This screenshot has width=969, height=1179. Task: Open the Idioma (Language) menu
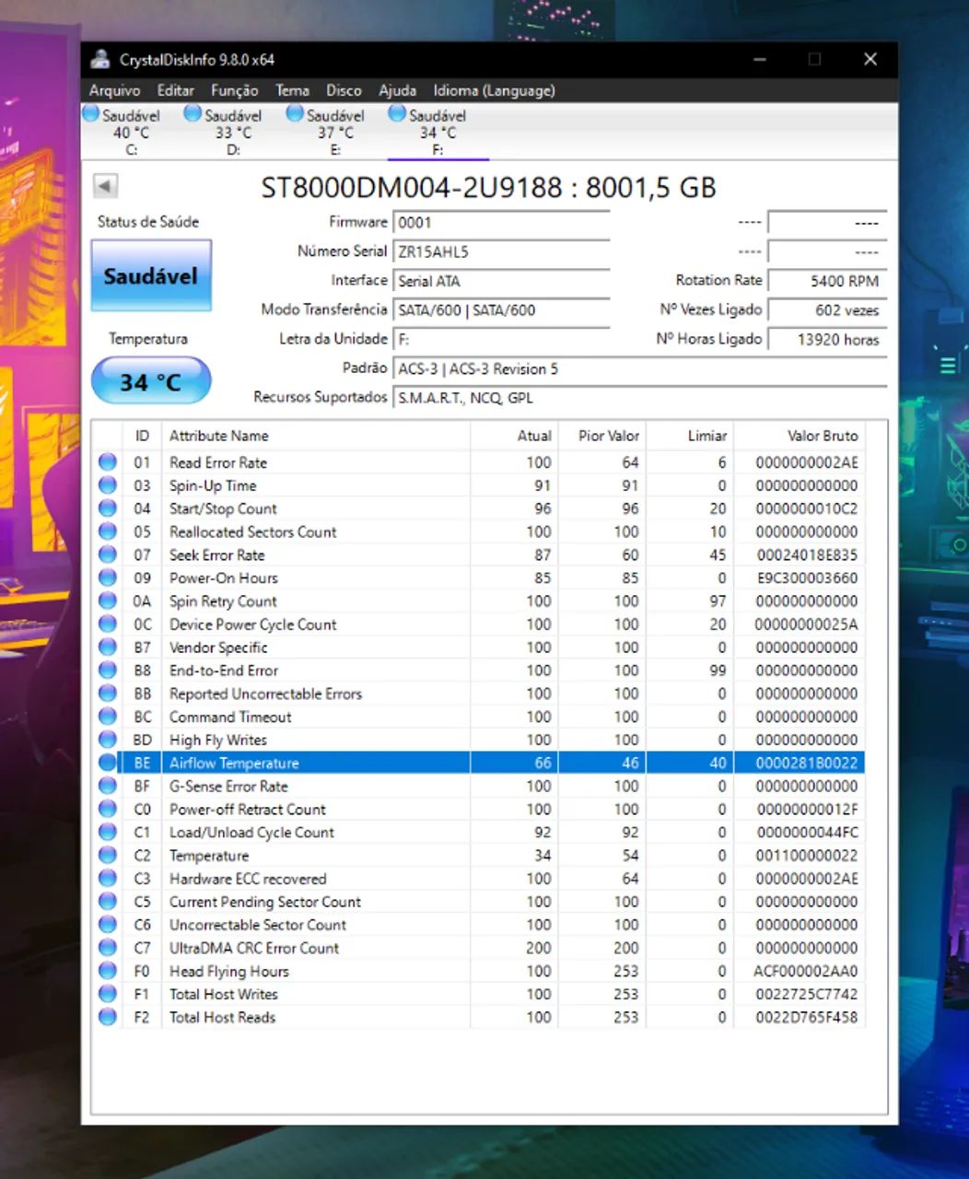click(x=494, y=90)
